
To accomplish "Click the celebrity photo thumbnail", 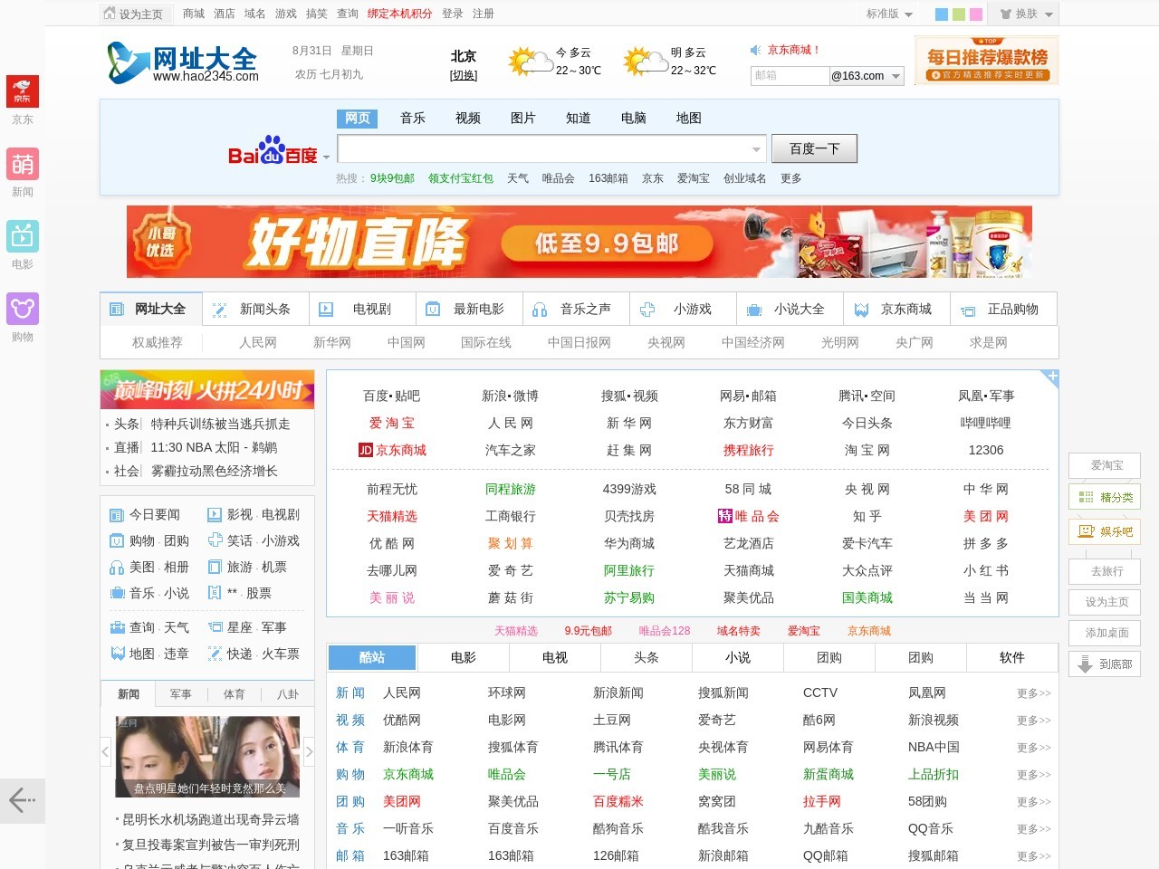I will coord(207,757).
